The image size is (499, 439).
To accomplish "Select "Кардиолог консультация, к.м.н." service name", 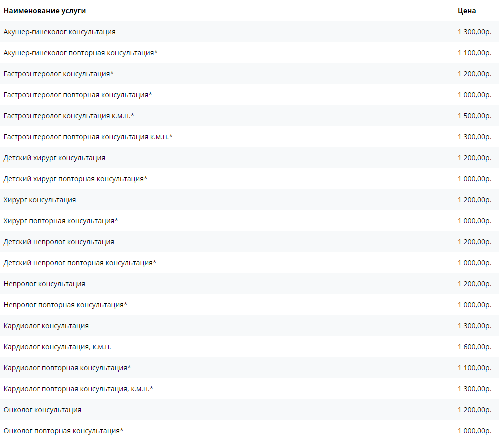I will 57,347.
